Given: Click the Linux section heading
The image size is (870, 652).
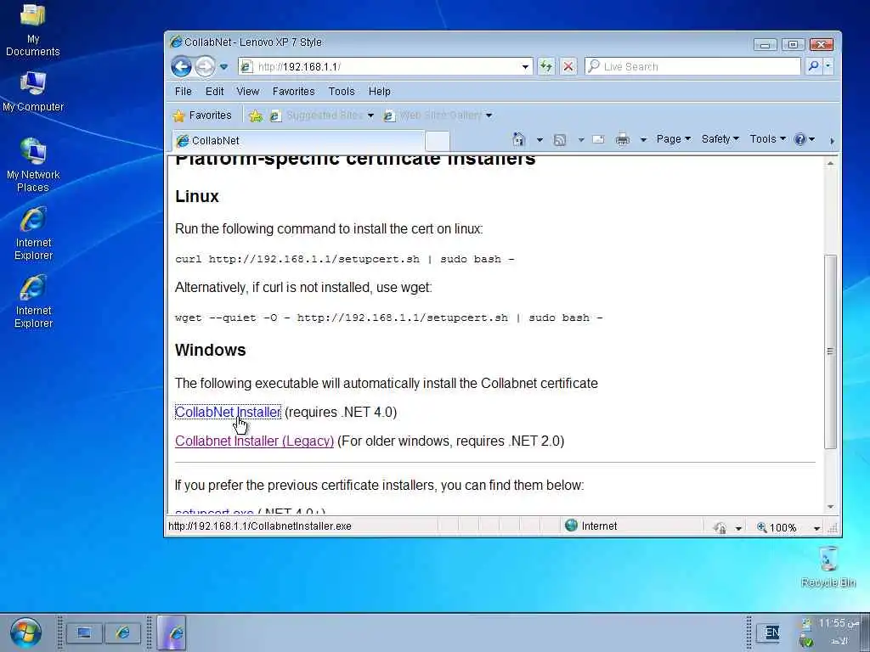Looking at the screenshot, I should click(197, 196).
